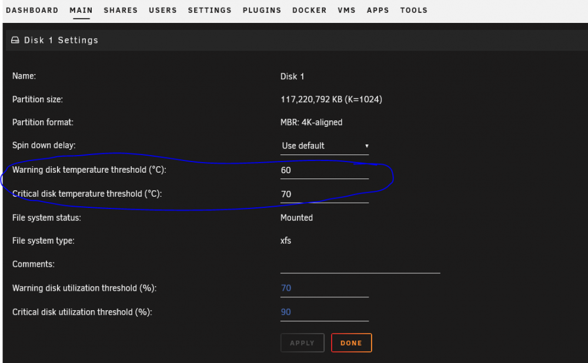Click the Comments label

[34, 264]
